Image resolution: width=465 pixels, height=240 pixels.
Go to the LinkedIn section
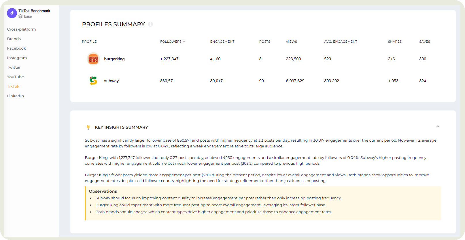point(15,96)
